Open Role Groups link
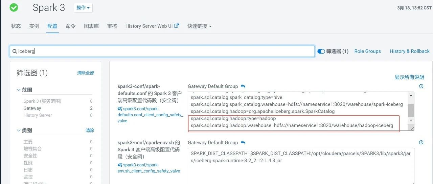 (x=367, y=51)
